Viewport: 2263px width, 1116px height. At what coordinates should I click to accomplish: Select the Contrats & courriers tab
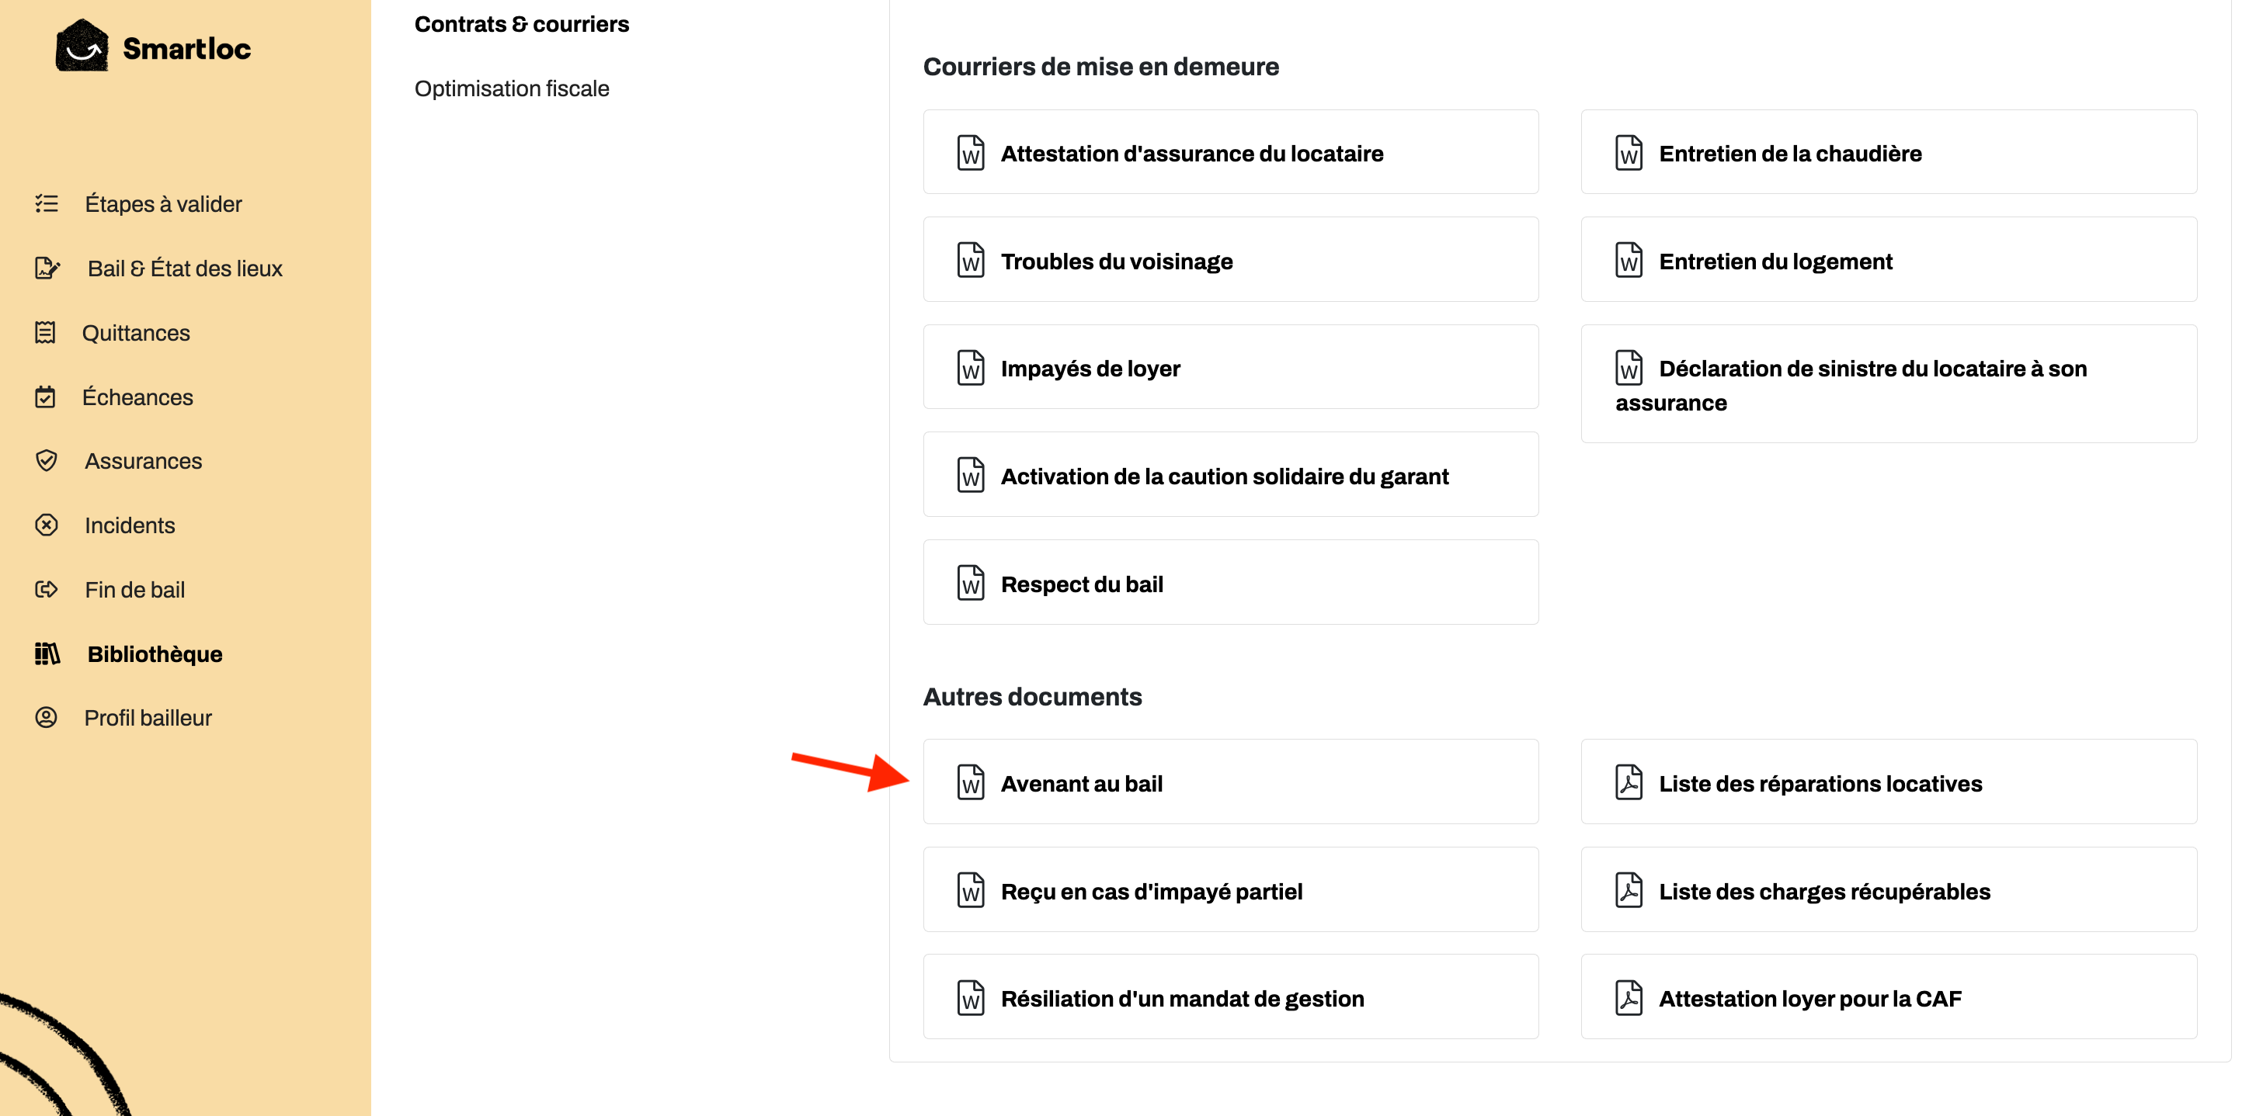coord(522,24)
